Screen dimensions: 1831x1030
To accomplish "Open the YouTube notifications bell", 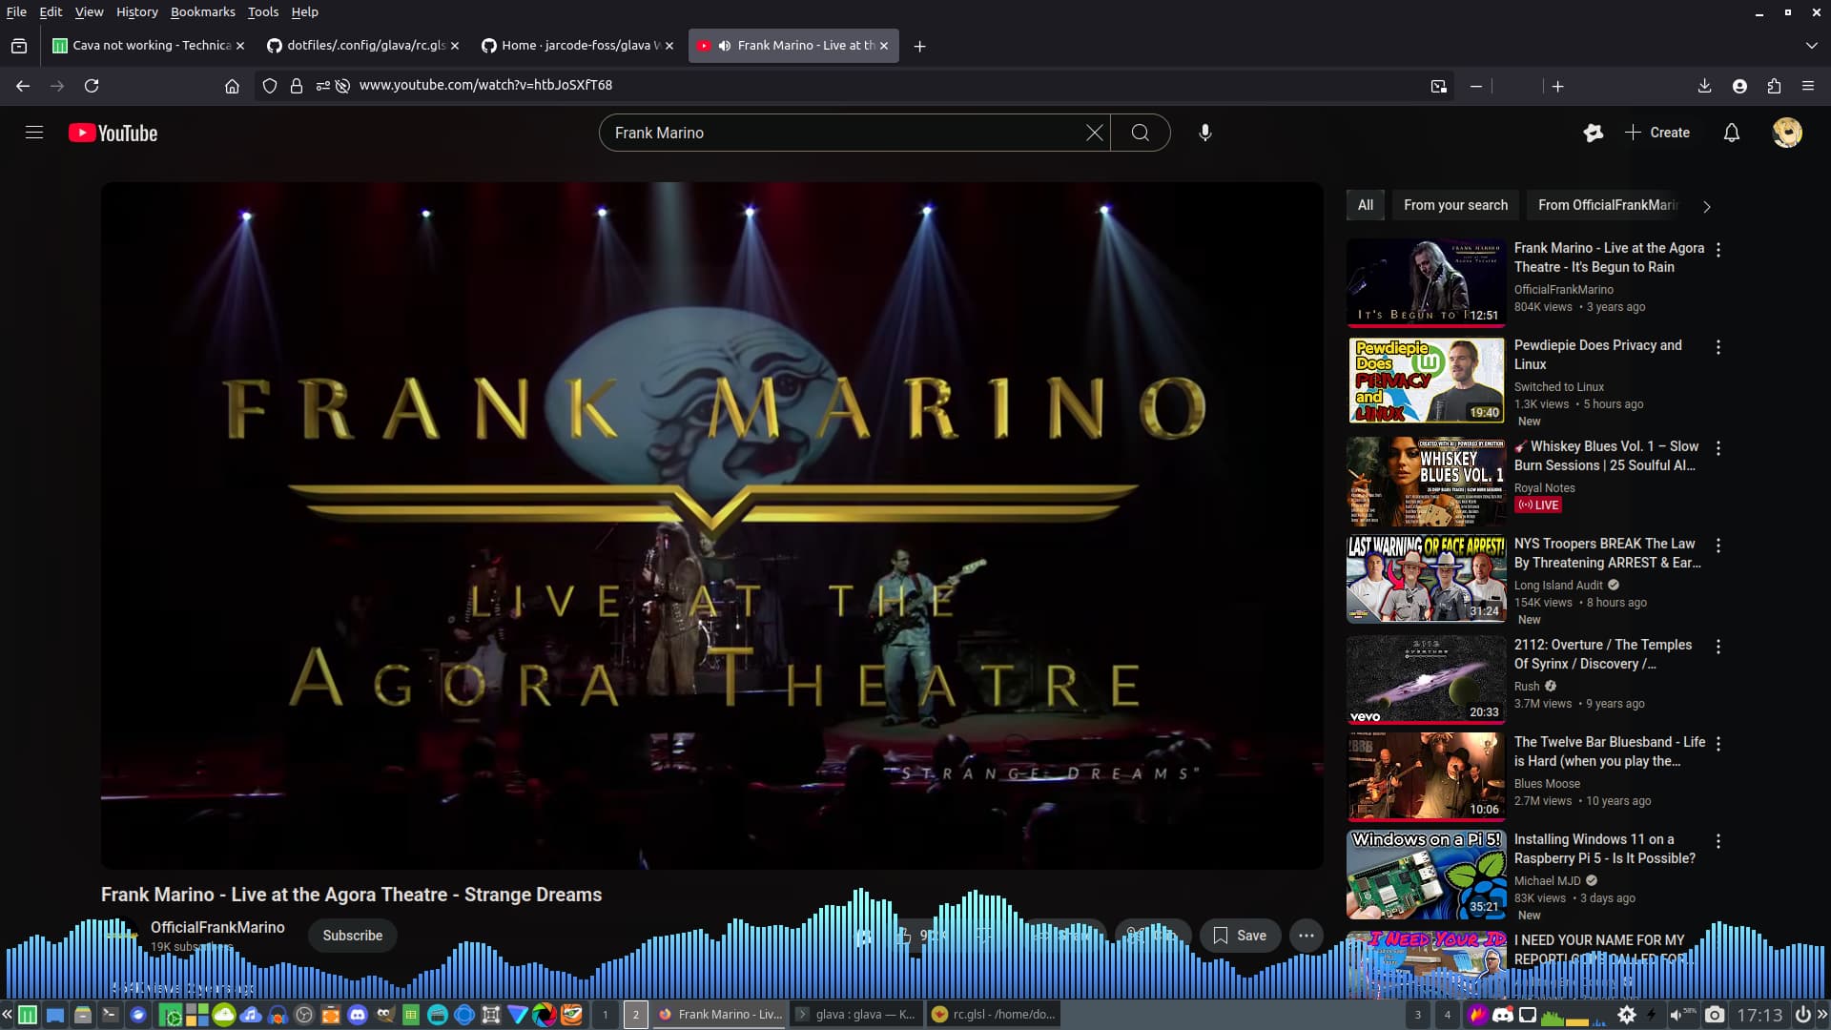I will (1731, 133).
